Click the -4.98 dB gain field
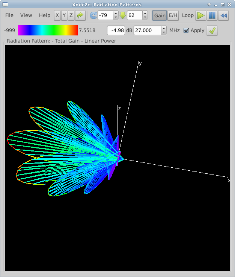This screenshot has width=235, height=277. (116, 31)
